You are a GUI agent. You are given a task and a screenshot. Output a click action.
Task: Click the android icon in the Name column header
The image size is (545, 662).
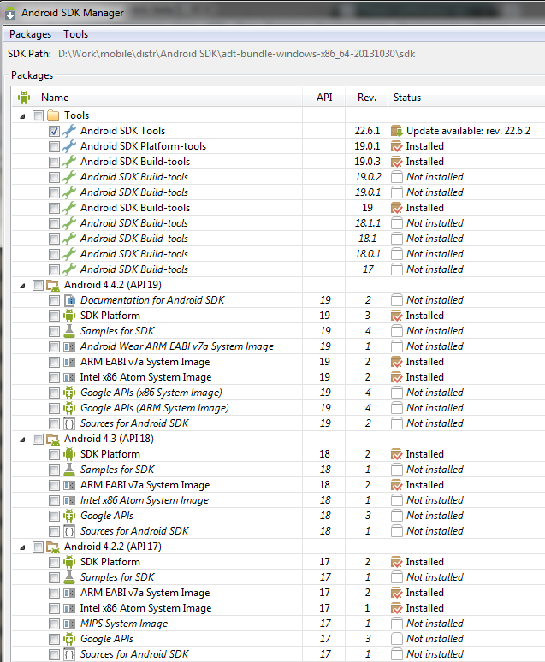pos(24,98)
